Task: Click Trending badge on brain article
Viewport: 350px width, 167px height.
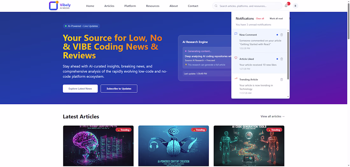Action: (123, 130)
